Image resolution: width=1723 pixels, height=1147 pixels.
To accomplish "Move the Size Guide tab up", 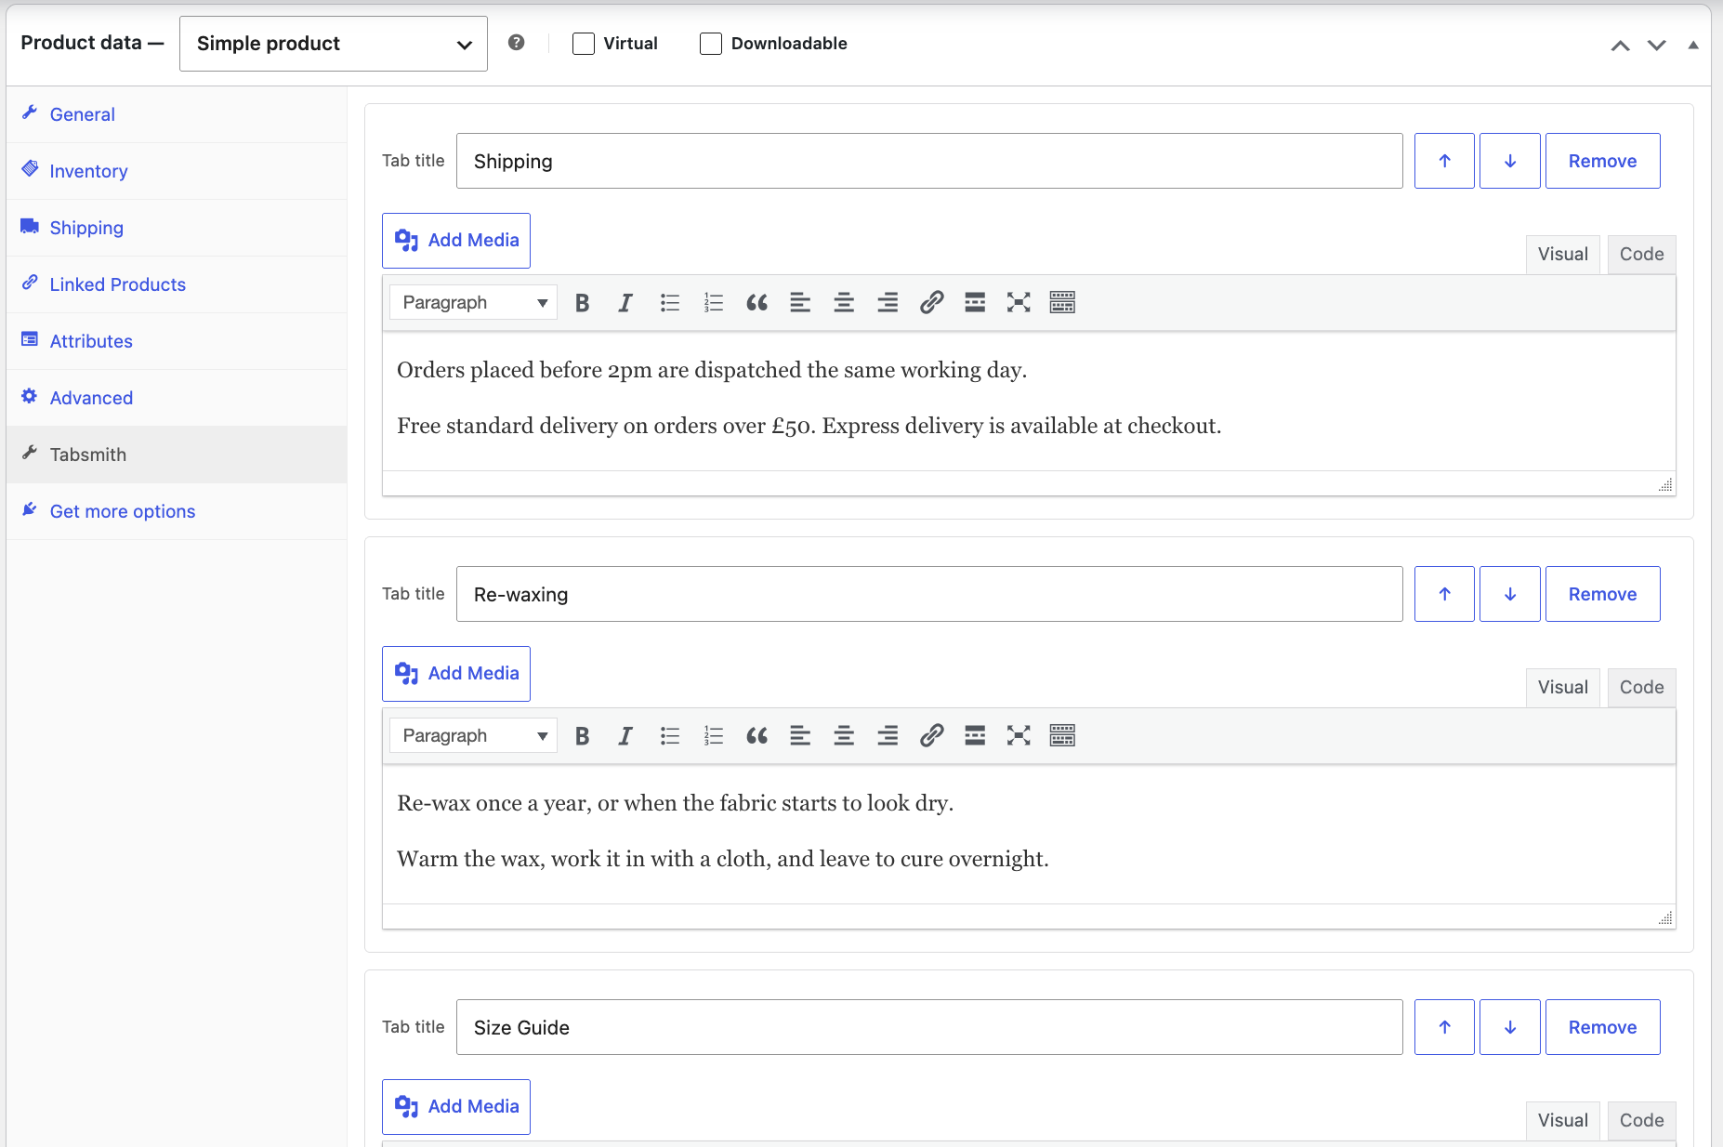I will [x=1444, y=1027].
